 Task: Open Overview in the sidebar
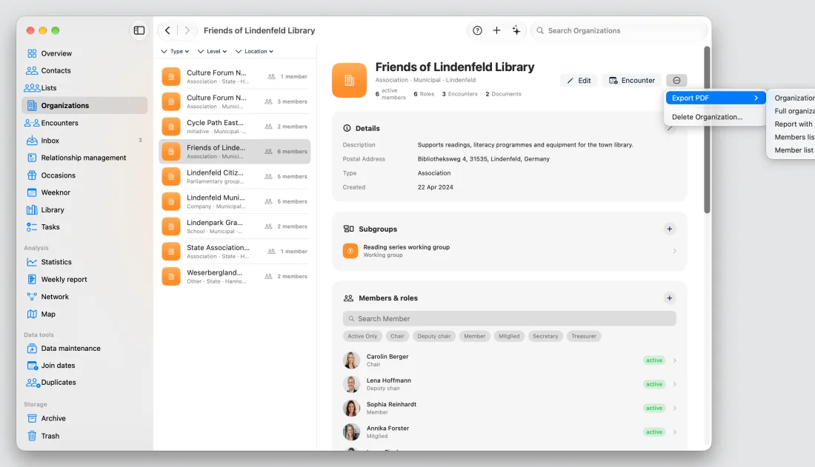pos(85,53)
